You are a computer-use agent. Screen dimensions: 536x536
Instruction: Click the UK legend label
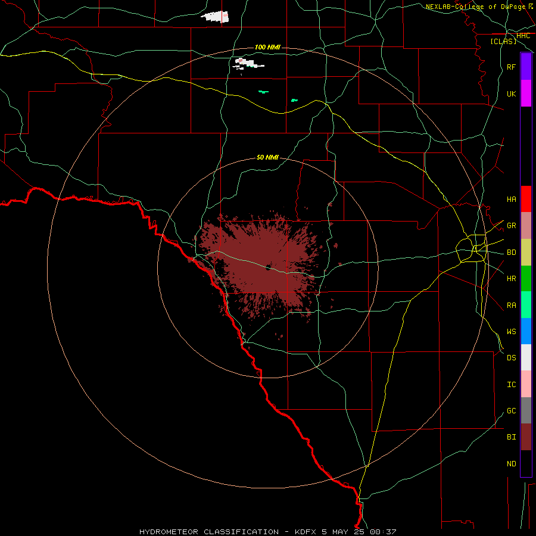click(511, 94)
